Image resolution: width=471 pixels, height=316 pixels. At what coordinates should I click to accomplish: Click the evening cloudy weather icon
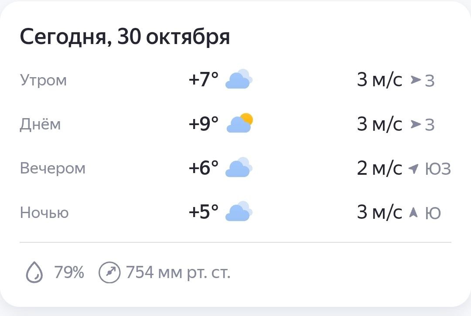coord(239,168)
